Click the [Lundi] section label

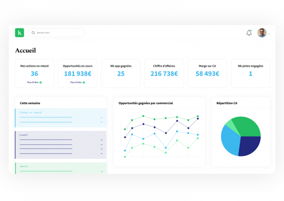coord(24,135)
